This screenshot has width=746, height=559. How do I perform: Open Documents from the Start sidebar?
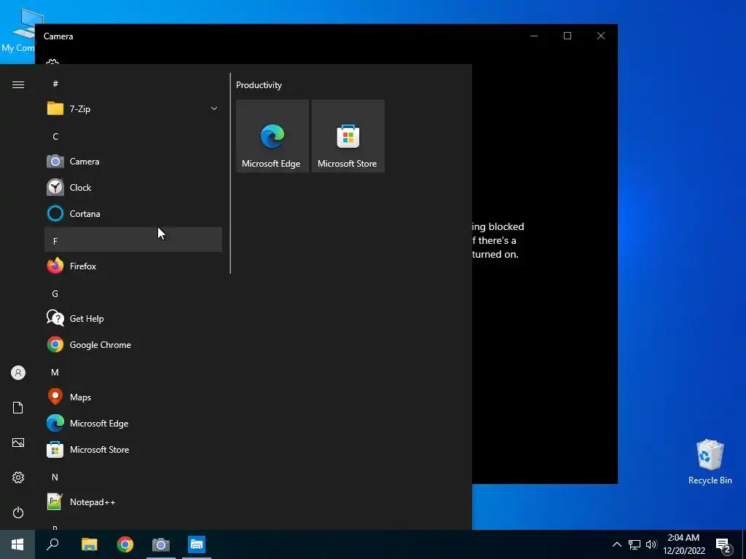point(18,408)
